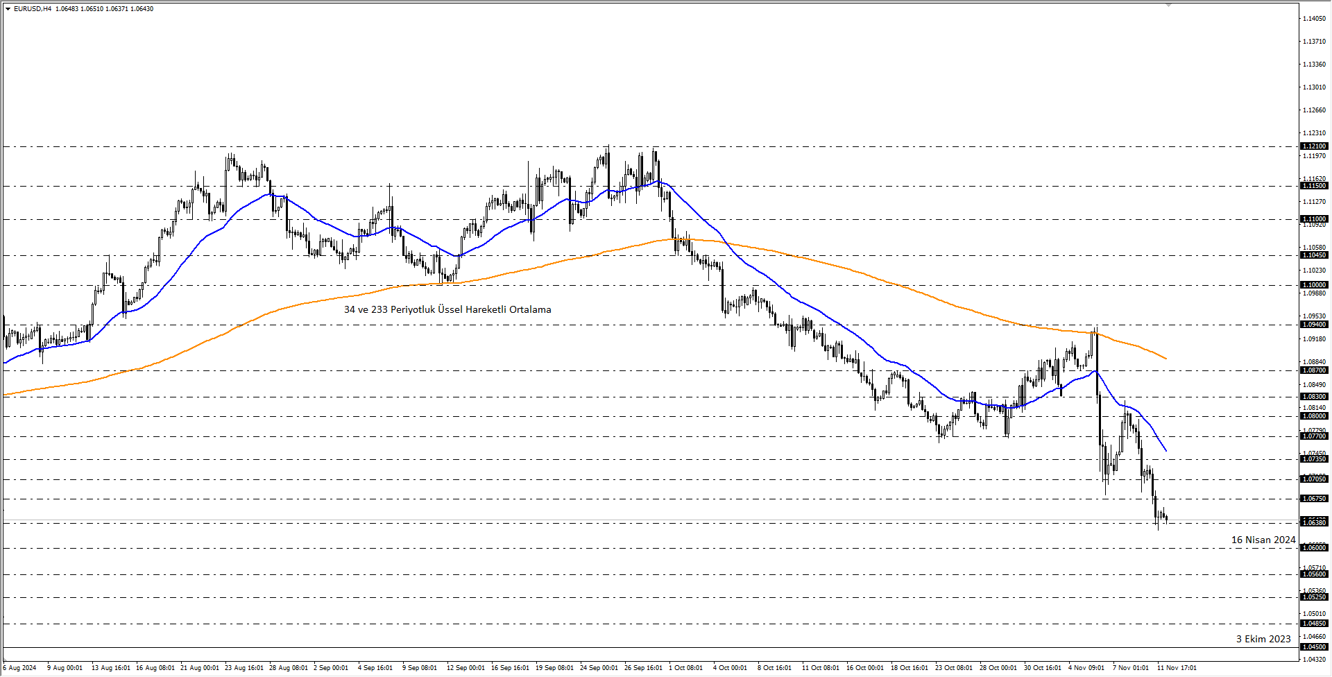
Task: Click the '6 Aug 2024' time axis label
Action: pyautogui.click(x=19, y=668)
